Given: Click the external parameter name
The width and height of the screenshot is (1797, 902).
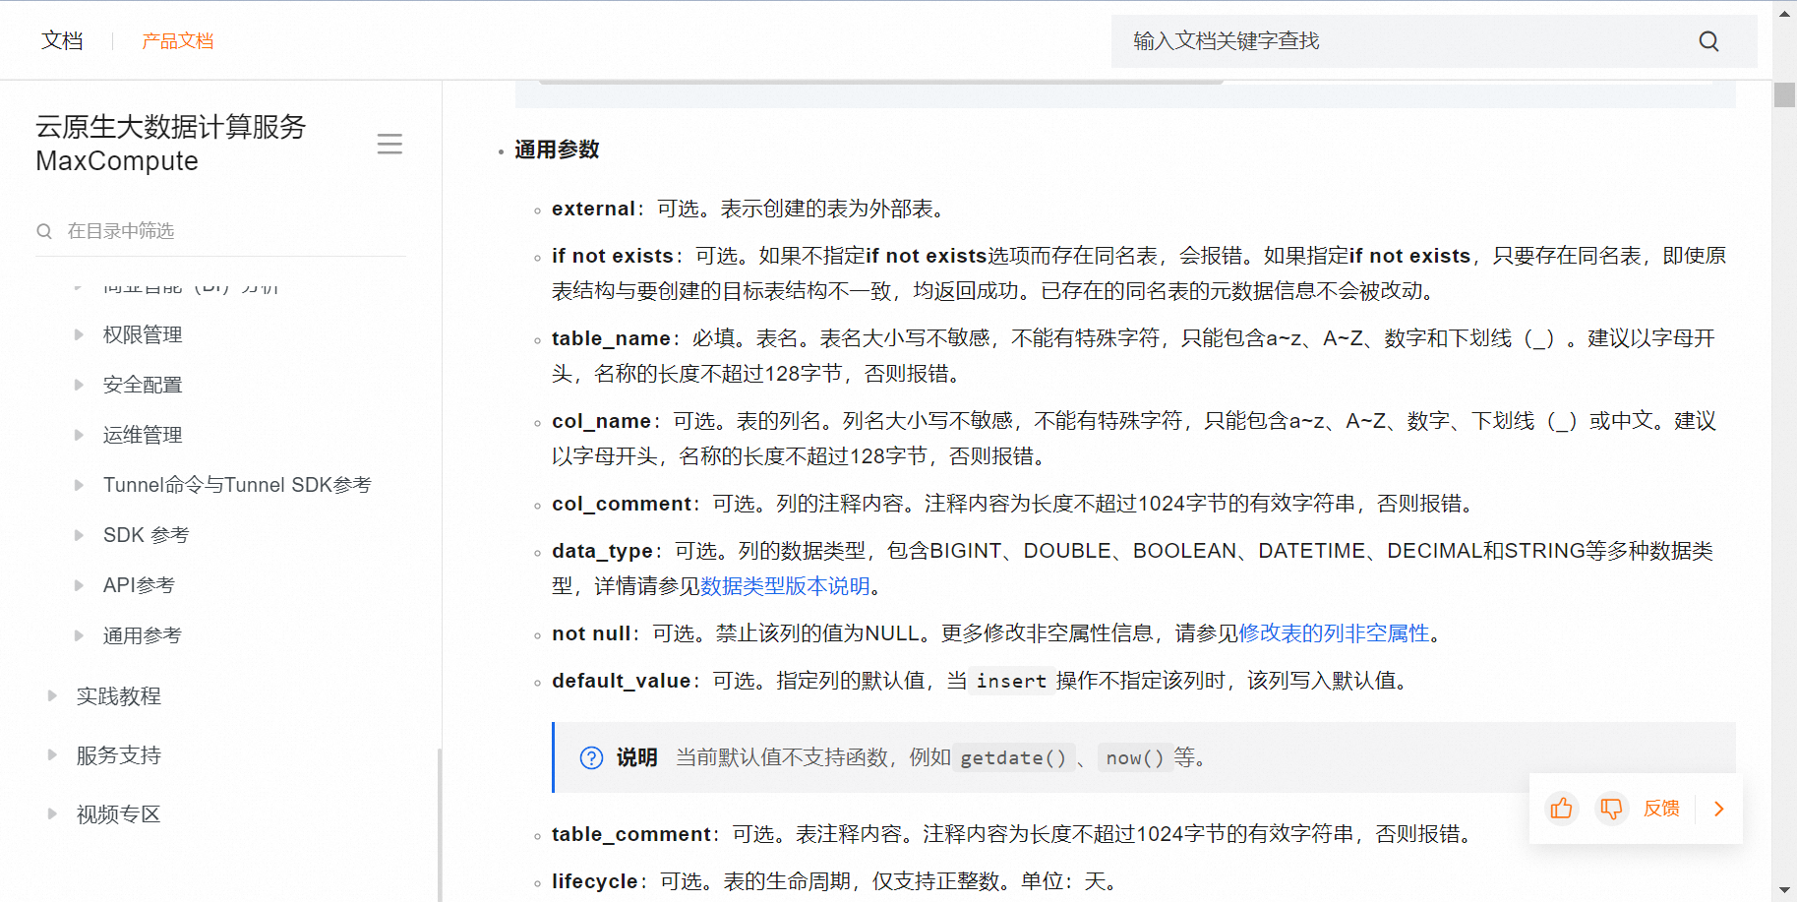Looking at the screenshot, I should point(593,209).
